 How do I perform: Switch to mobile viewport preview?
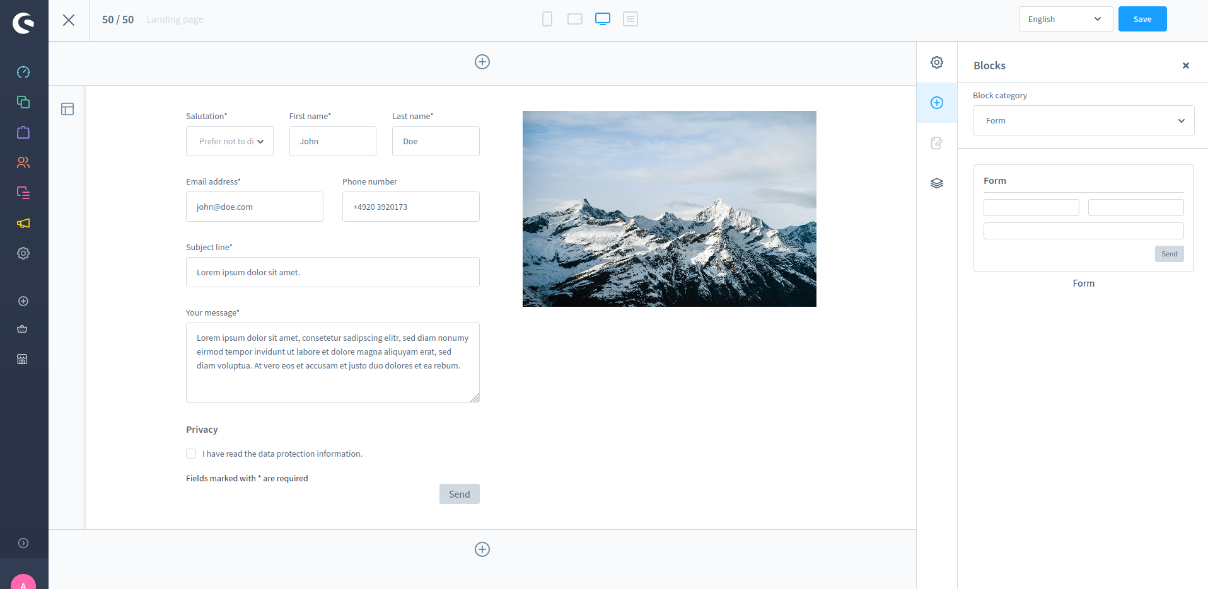pos(547,19)
